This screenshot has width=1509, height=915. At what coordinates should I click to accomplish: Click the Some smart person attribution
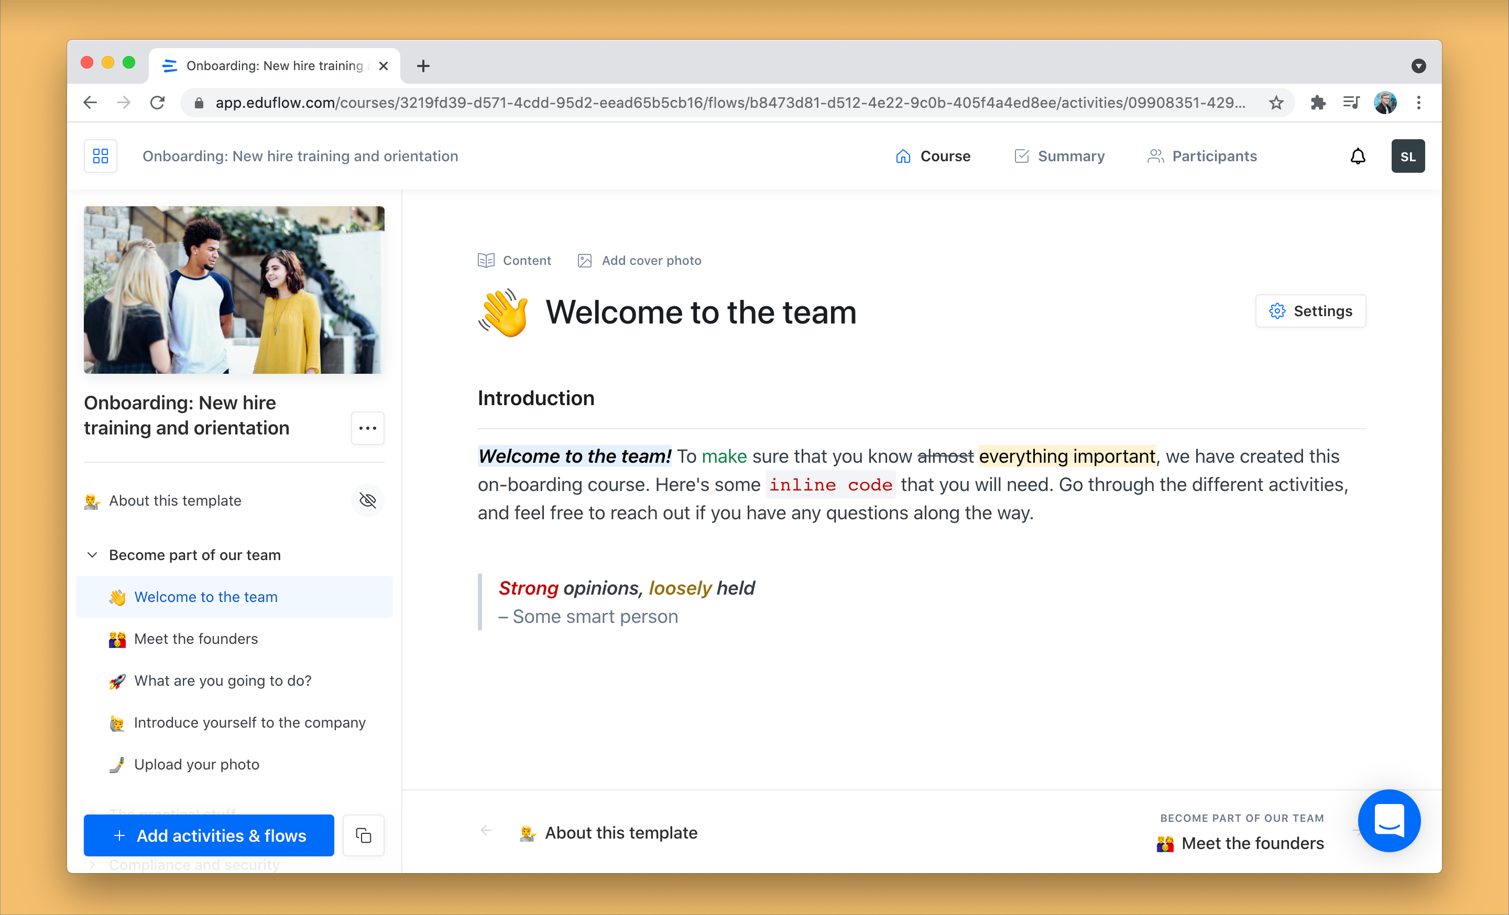[x=588, y=617]
